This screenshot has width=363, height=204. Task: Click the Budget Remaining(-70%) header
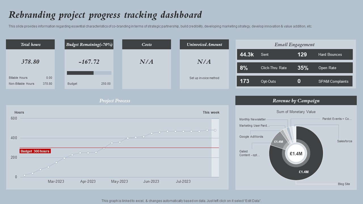tap(89, 44)
